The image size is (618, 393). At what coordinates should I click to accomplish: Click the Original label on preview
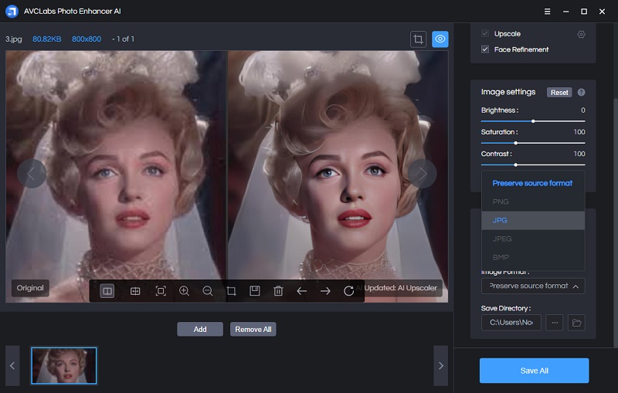click(30, 288)
